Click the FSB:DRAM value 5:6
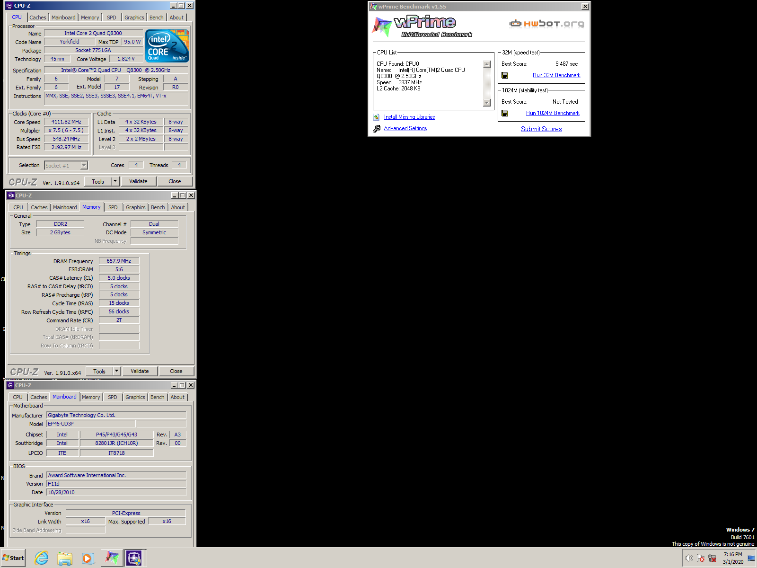 [x=119, y=269]
